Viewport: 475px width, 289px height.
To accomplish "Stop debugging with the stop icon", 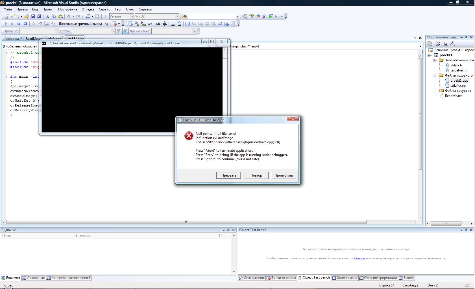I will 19,24.
